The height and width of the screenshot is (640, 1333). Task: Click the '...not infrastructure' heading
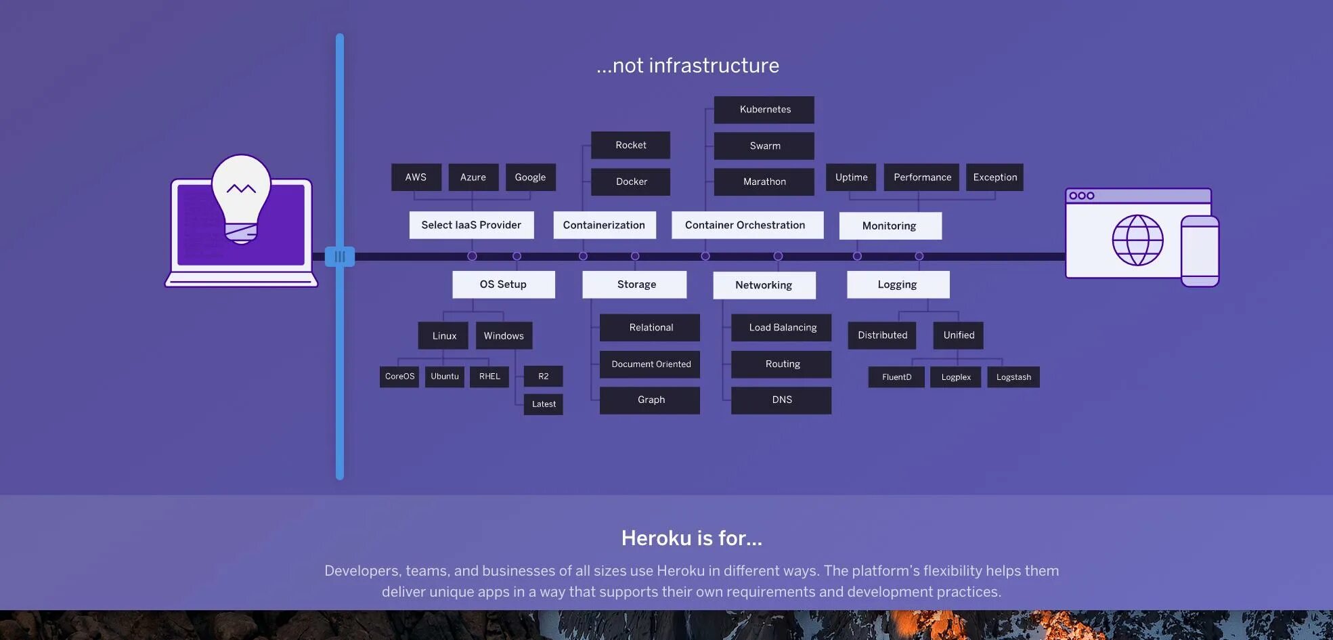click(688, 65)
